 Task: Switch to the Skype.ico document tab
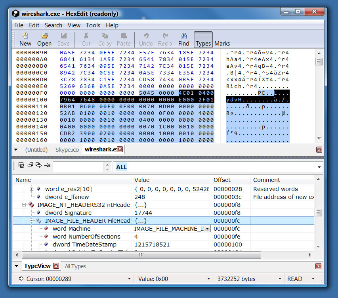67,150
